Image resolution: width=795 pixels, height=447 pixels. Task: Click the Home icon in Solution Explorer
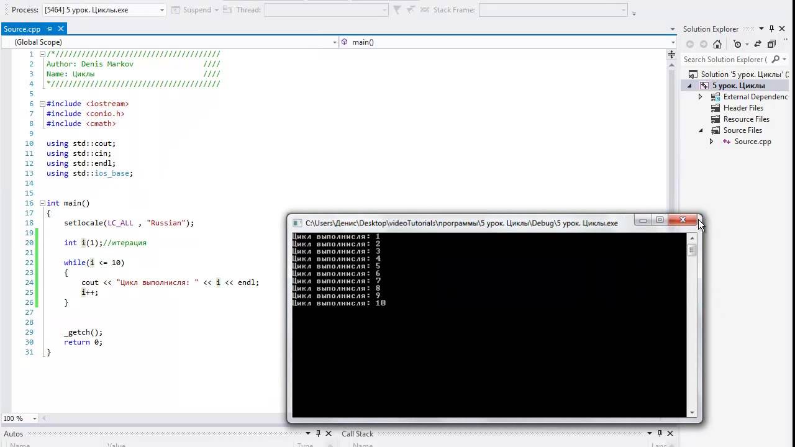pos(717,44)
